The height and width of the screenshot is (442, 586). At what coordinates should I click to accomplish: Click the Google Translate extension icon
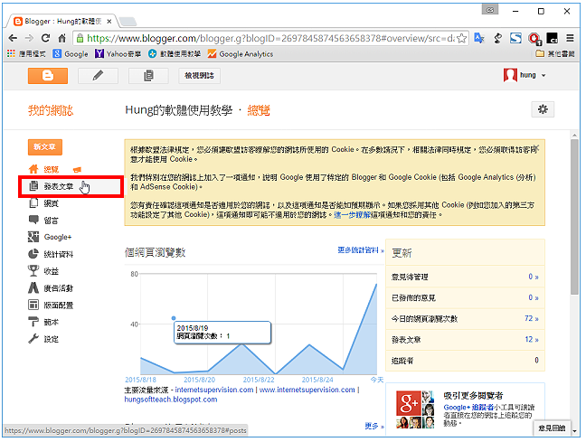[x=479, y=38]
